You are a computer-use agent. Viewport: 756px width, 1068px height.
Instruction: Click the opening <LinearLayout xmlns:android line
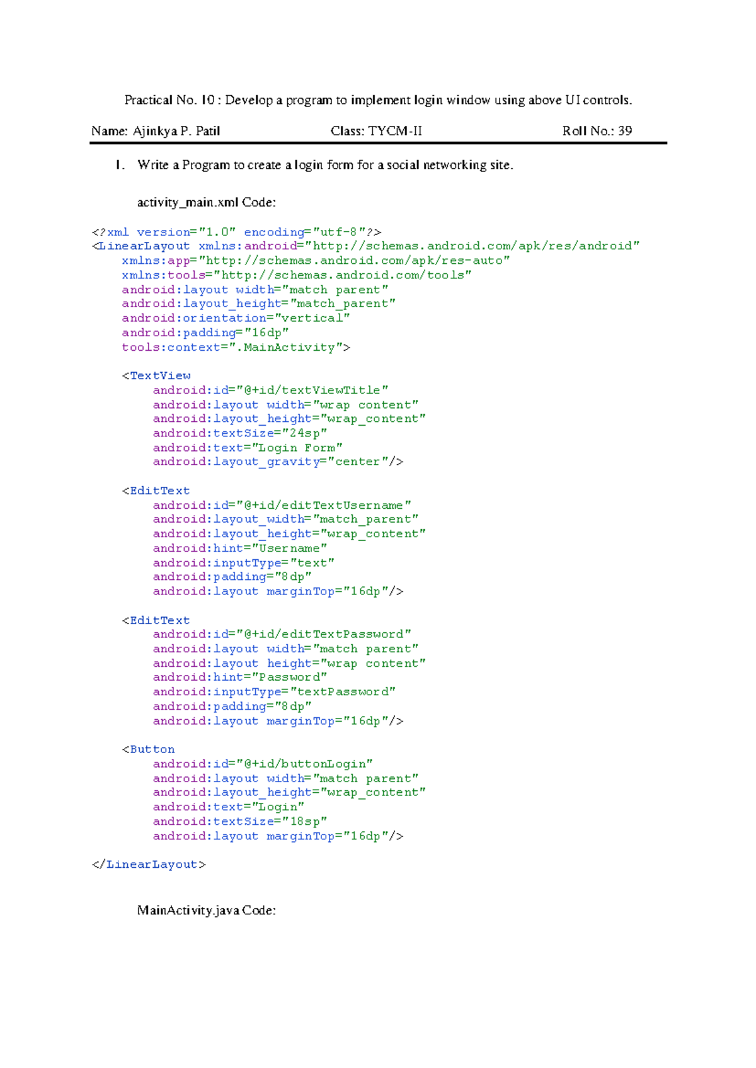(x=366, y=246)
